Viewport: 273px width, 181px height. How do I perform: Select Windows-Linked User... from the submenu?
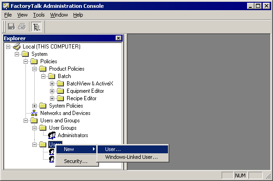tap(133, 157)
